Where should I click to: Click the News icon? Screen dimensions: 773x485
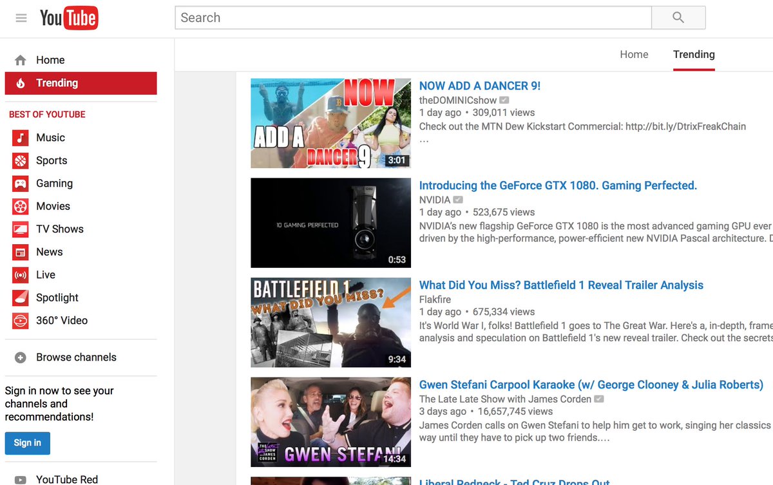click(21, 252)
